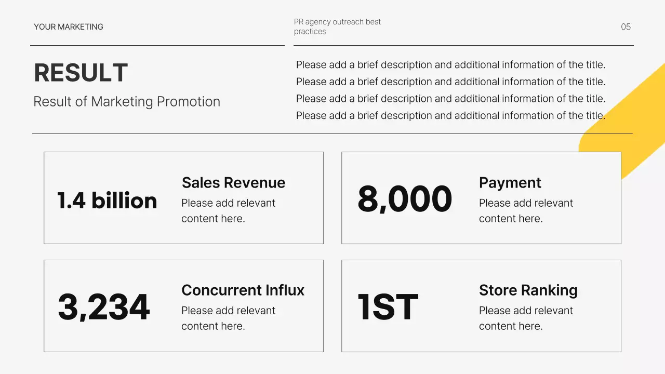This screenshot has width=665, height=374.
Task: Select the "PR agency outreach best practices" text
Action: pyautogui.click(x=337, y=26)
